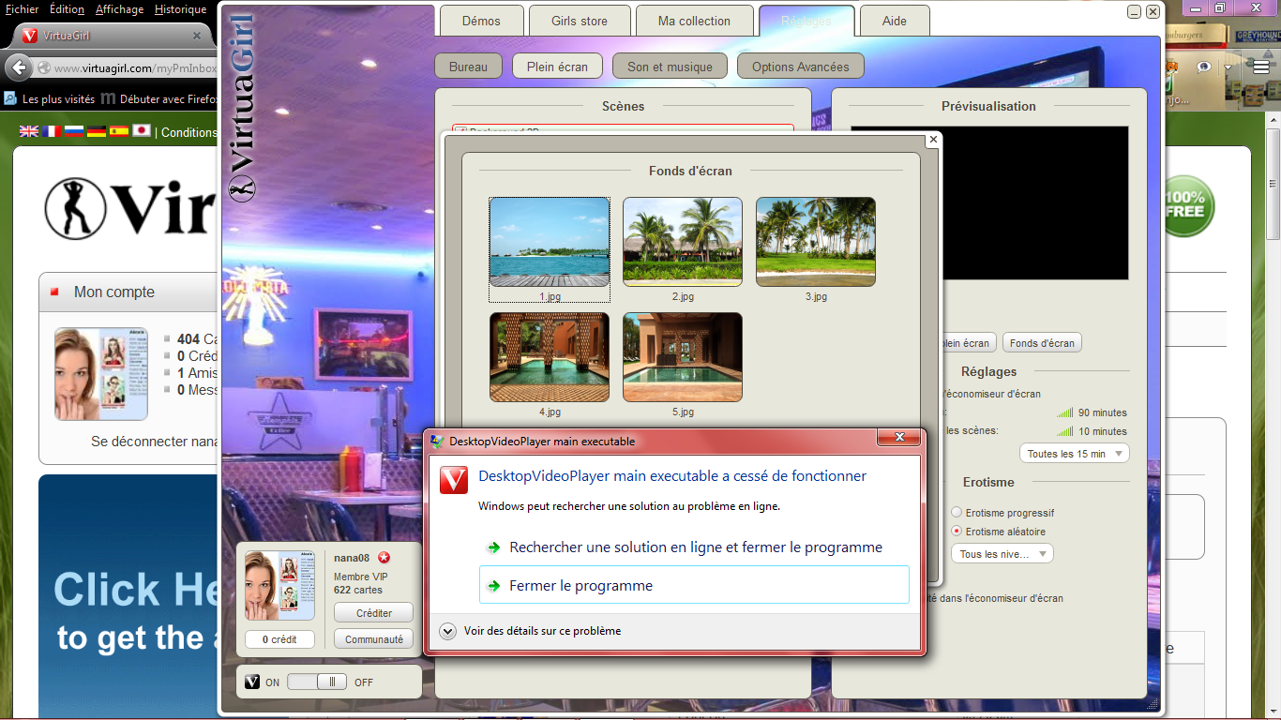
Task: Open the Plein écran settings sub-tab
Action: point(558,67)
